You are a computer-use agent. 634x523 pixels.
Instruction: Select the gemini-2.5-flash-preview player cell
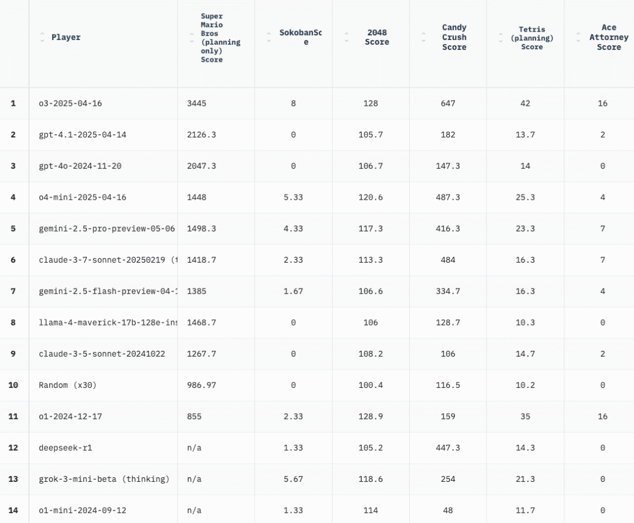point(103,291)
